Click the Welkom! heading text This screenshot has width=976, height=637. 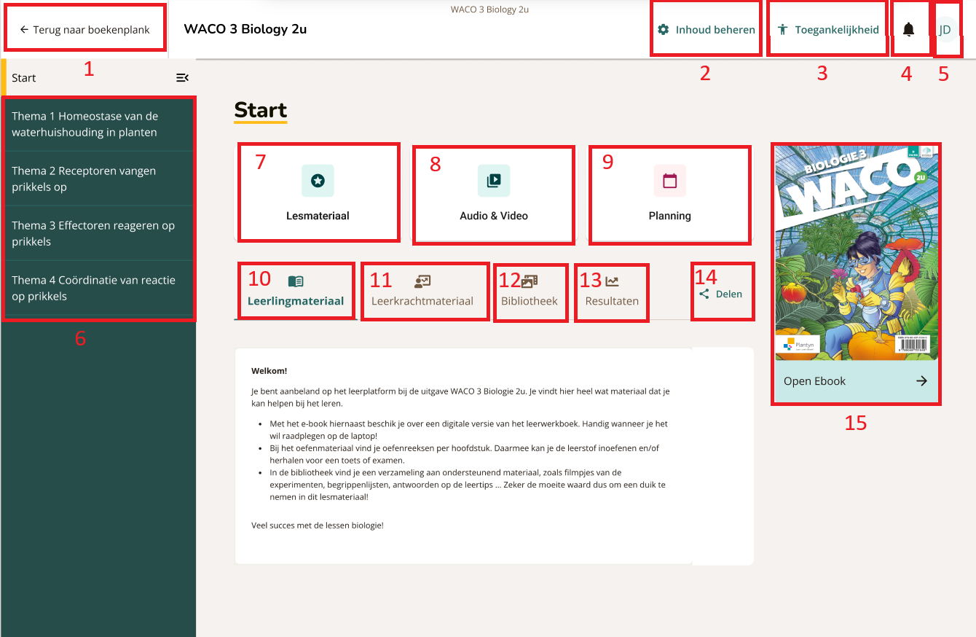[269, 370]
